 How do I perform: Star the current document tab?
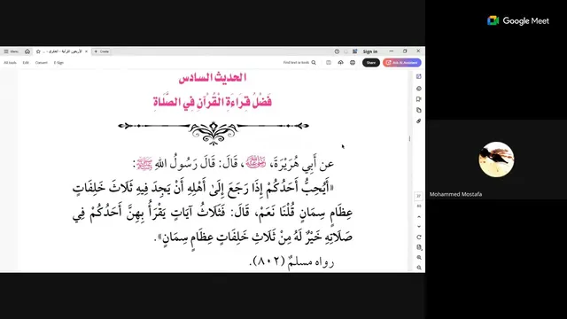coord(38,51)
